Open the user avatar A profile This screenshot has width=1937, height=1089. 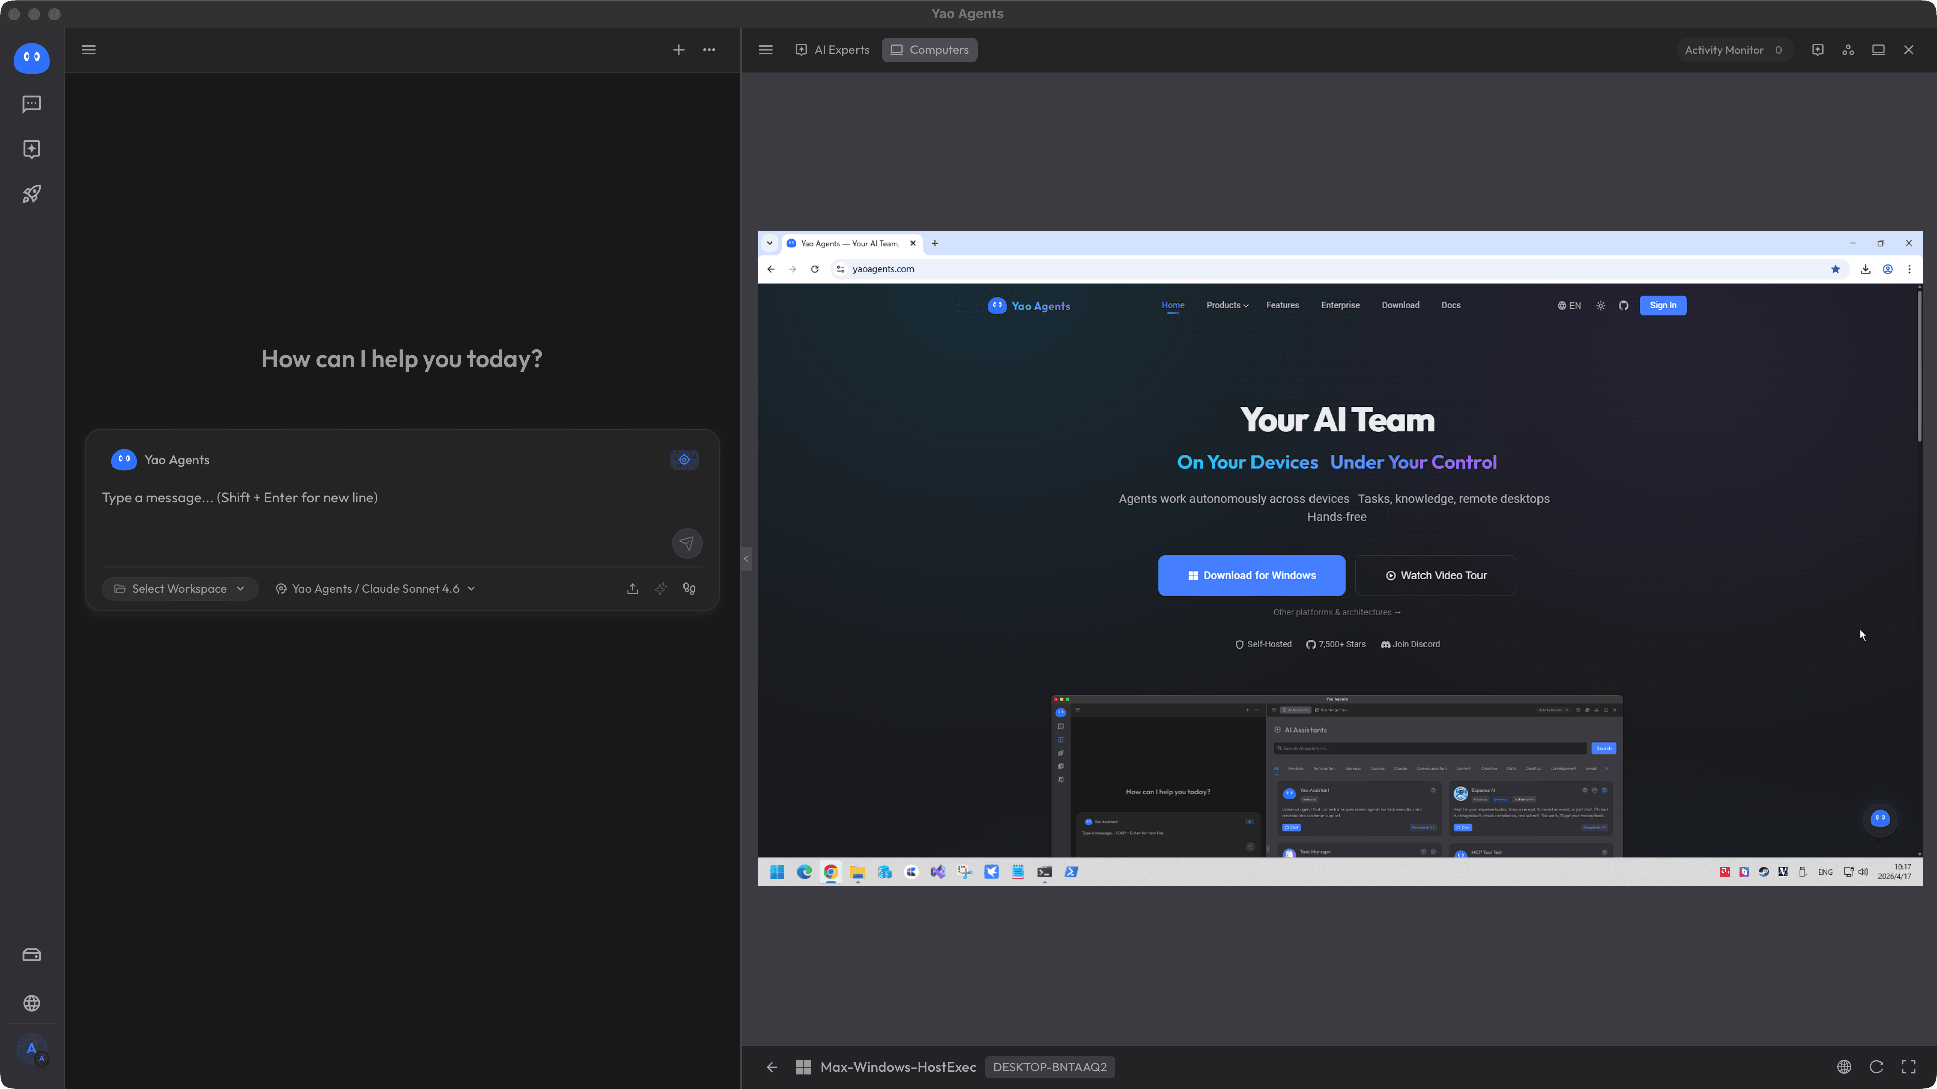click(32, 1049)
